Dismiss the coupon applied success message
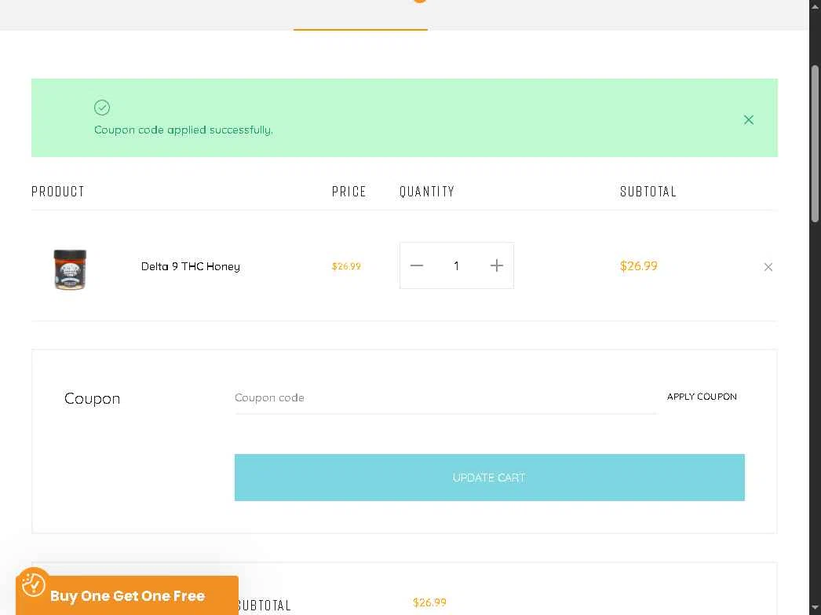The width and height of the screenshot is (821, 615). coord(748,120)
